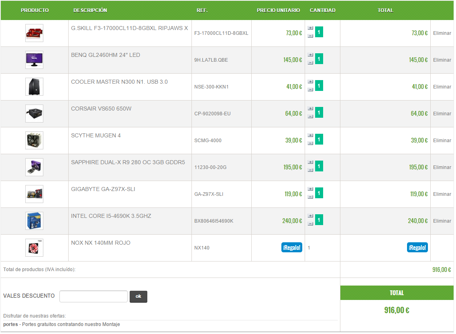Increase quantity of G.SKILL Ripjaws X
The height and width of the screenshot is (334, 456).
[310, 28]
